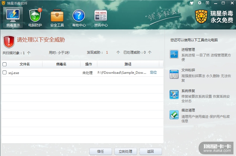Image resolution: width=236 pixels, height=156 pixels.
Task: Click the skin (shirt) icon in title bar
Action: click(192, 3)
